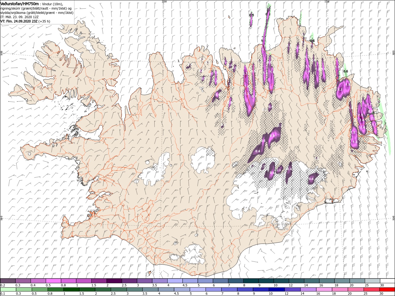Click the "0.2" label on the snow scale
Viewport: 395px width, 296px height.
click(2, 285)
